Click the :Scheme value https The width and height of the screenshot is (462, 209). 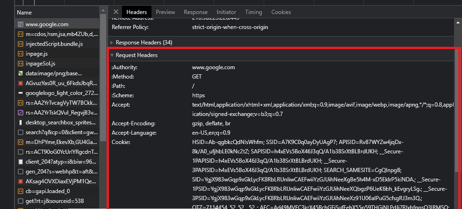point(198,95)
